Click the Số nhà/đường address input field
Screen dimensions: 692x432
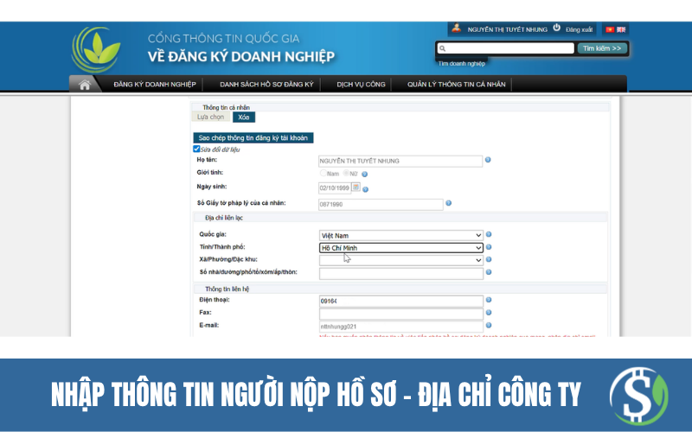click(x=401, y=273)
